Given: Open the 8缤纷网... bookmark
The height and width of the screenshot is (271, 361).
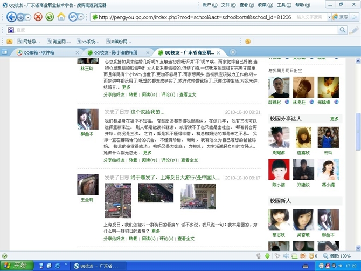Looking at the screenshot, I should coord(119,42).
